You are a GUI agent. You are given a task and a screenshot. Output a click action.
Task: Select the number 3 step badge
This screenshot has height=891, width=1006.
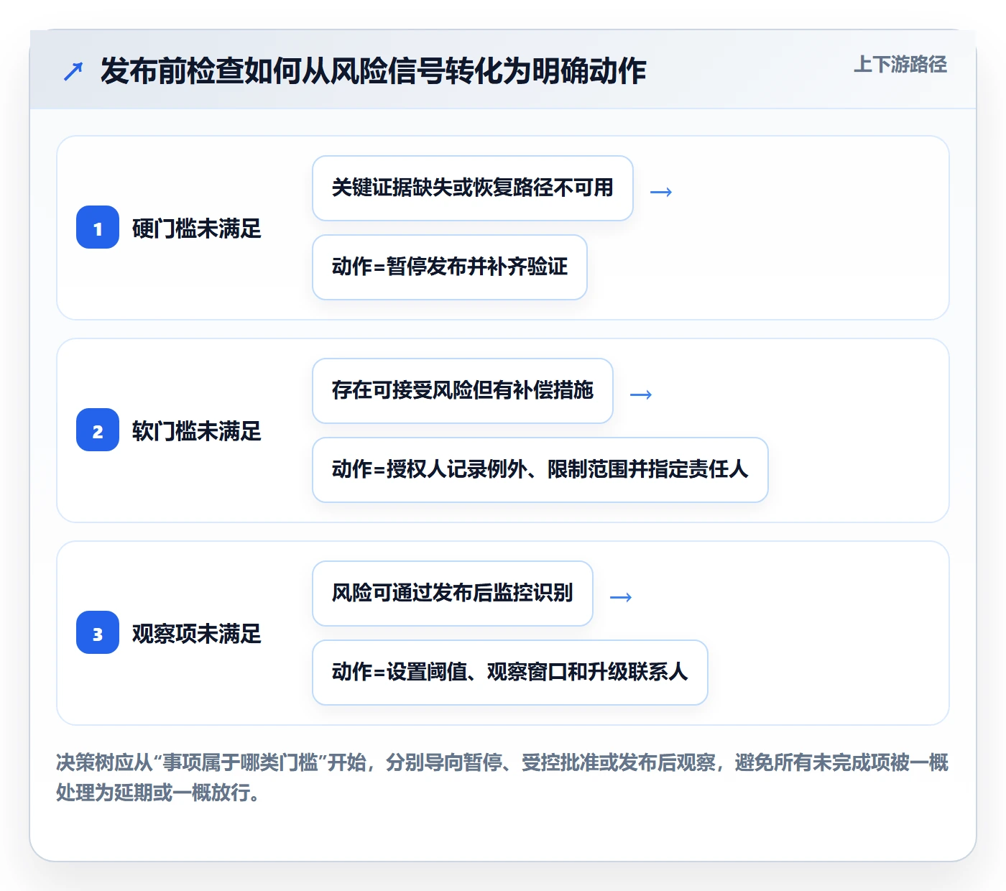(x=98, y=633)
